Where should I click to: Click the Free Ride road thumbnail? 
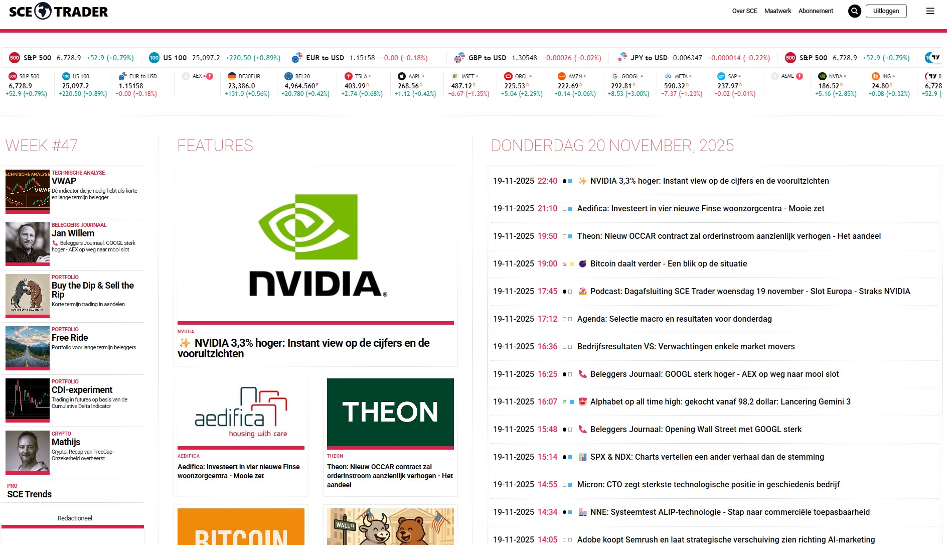28,348
